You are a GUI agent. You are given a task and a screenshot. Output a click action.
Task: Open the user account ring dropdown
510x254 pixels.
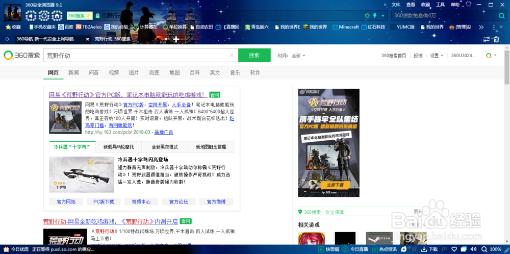point(491,56)
